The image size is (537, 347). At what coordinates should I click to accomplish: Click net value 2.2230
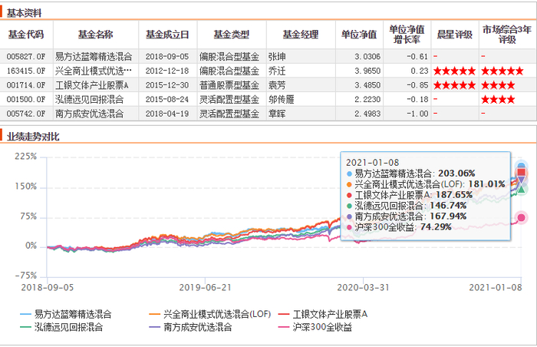[x=367, y=100]
